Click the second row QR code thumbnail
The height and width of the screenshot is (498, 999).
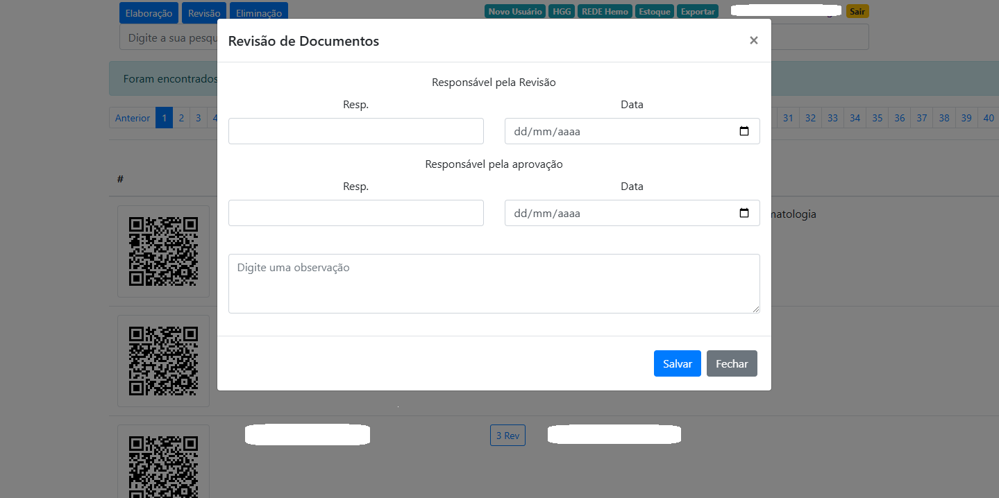163,361
